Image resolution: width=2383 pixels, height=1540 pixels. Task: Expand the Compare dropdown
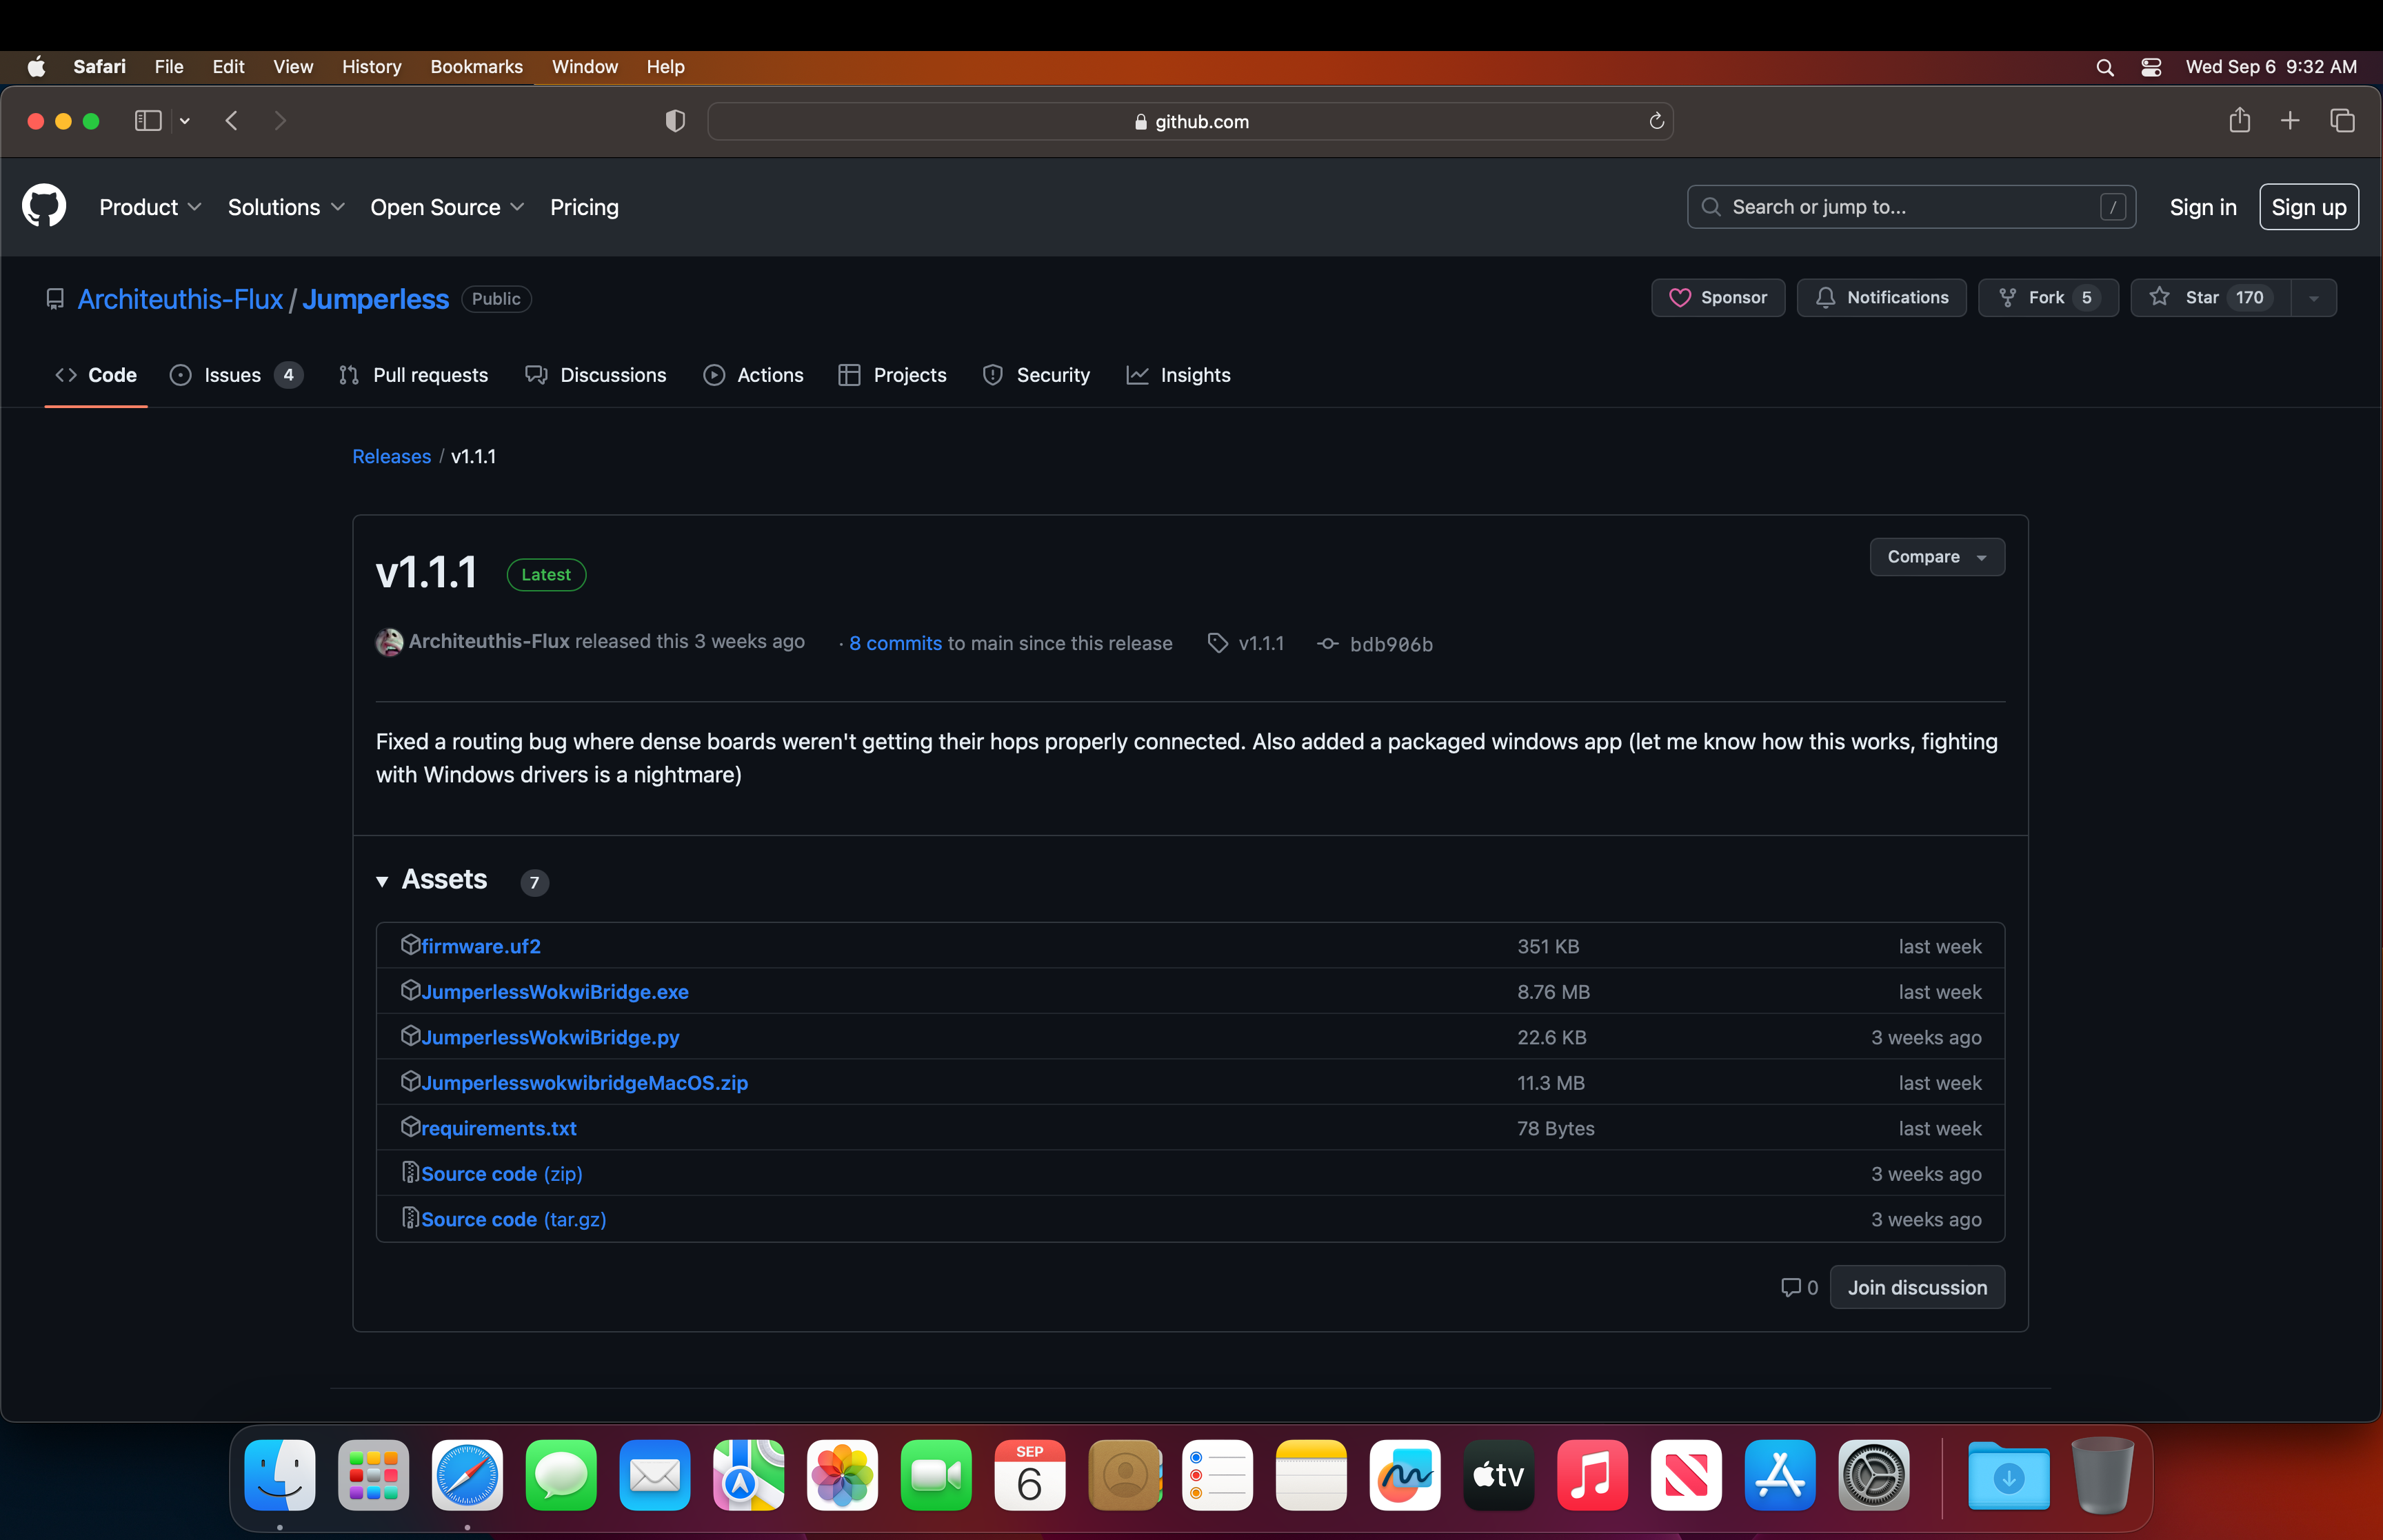(1936, 557)
